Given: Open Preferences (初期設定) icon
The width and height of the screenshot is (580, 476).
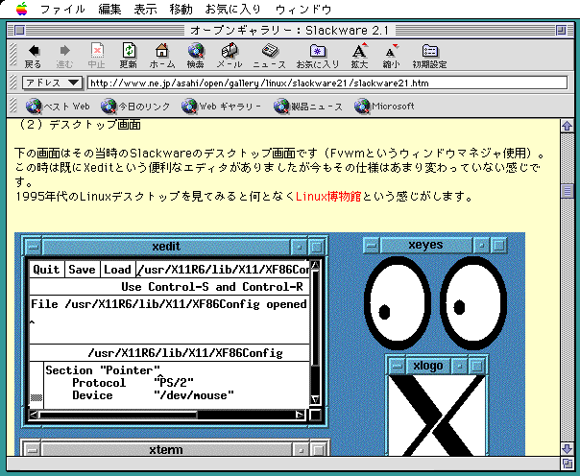Looking at the screenshot, I should [429, 56].
